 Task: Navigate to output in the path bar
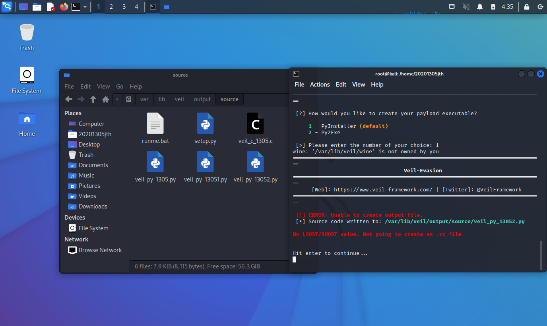[202, 99]
